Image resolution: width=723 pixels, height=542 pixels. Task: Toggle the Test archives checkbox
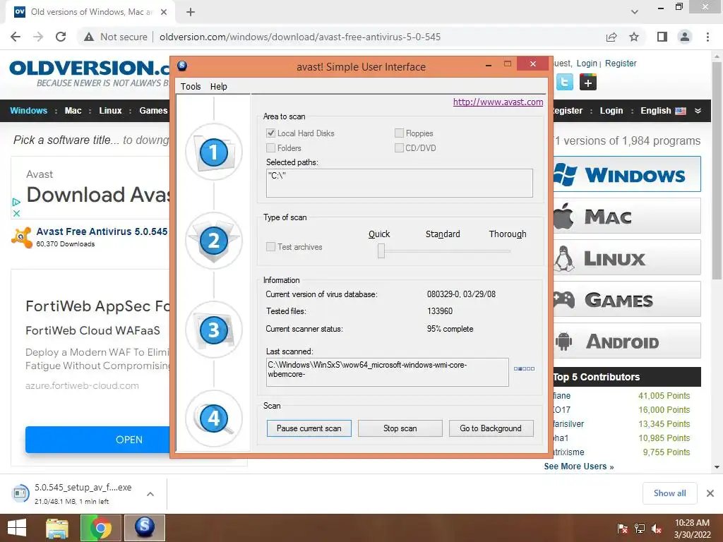[270, 247]
